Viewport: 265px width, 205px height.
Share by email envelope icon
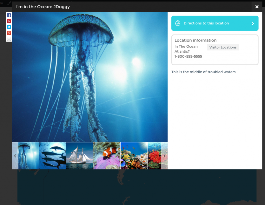pos(9,39)
